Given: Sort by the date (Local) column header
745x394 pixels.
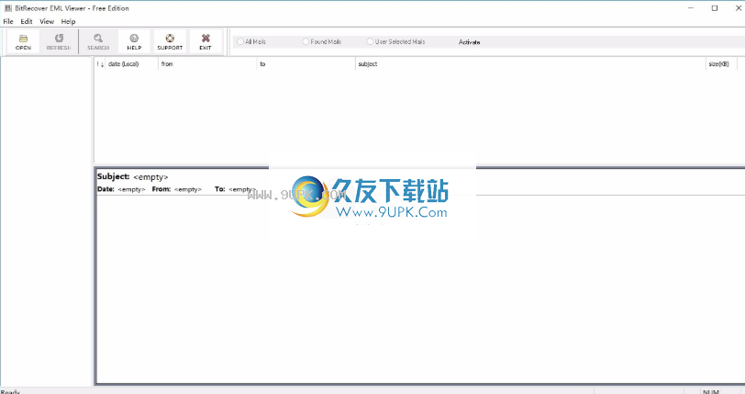Looking at the screenshot, I should coord(131,63).
